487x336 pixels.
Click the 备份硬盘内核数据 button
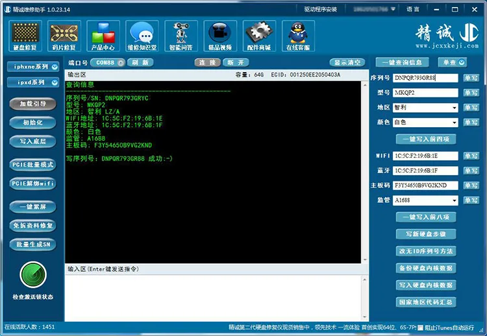click(x=426, y=268)
